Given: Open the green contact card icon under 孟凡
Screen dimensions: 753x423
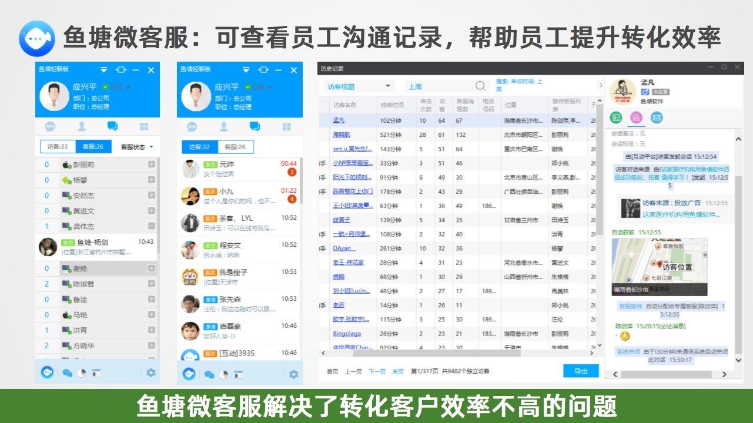Looking at the screenshot, I should (615, 117).
